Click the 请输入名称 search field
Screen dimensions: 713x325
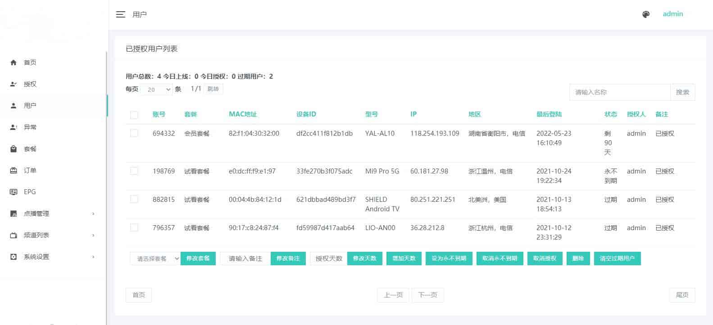tap(620, 92)
